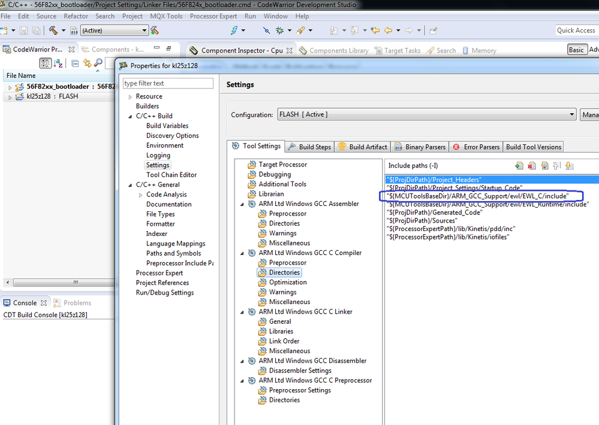The image size is (599, 425).
Task: Minimize the CodeWarrior Projects view
Action: pyautogui.click(x=156, y=48)
